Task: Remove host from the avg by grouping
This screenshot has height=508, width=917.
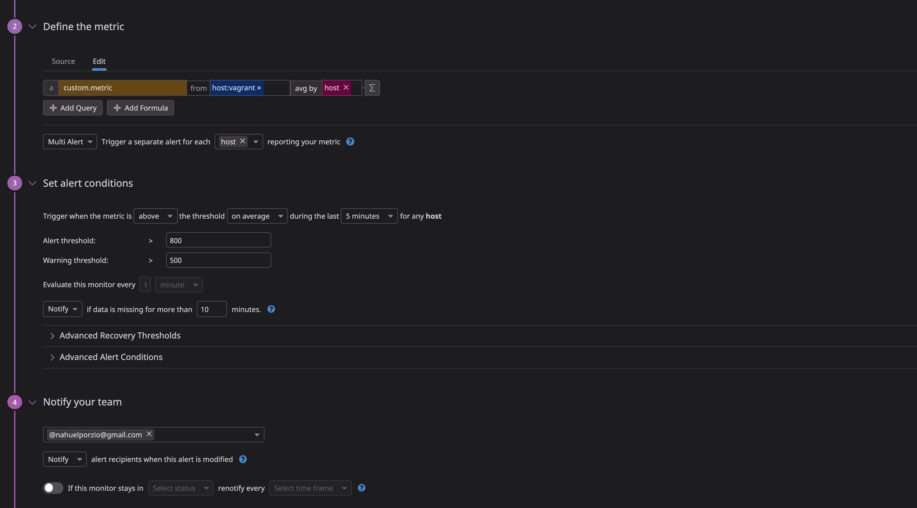Action: pyautogui.click(x=346, y=88)
